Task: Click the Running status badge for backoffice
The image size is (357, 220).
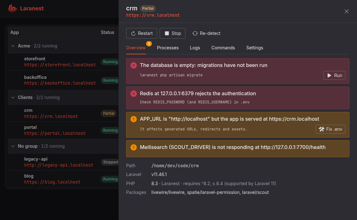Action: pyautogui.click(x=110, y=80)
